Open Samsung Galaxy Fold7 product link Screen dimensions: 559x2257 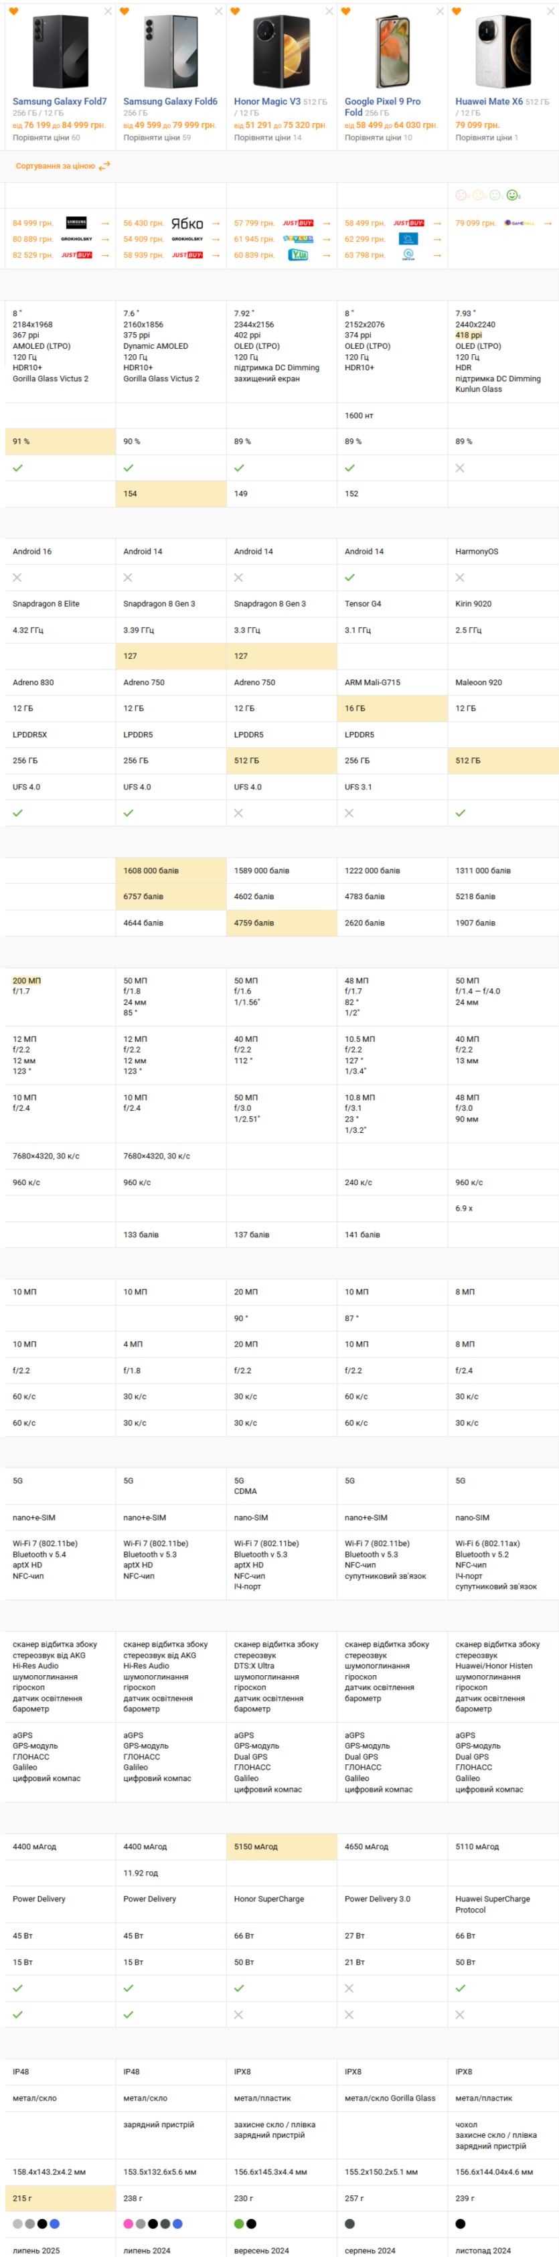[x=60, y=102]
